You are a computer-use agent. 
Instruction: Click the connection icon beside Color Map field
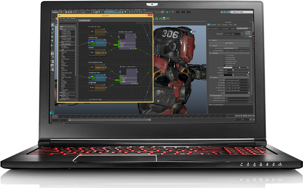(x=249, y=80)
